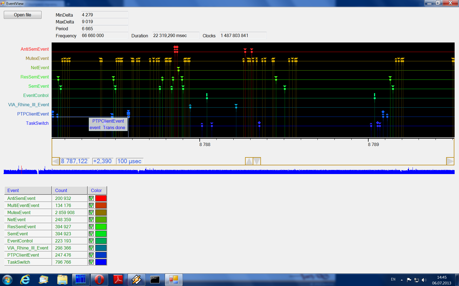Click the Count column header

pyautogui.click(x=70, y=190)
